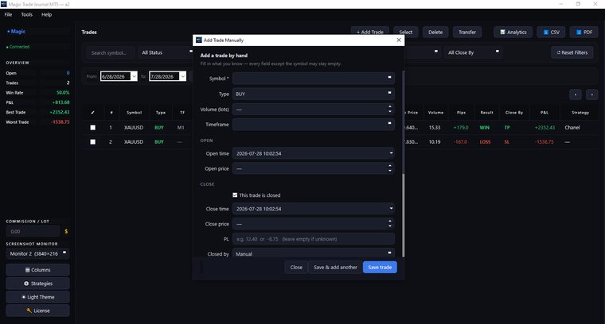This screenshot has height=324, width=605.
Task: Open the Tools menu
Action: 27,14
